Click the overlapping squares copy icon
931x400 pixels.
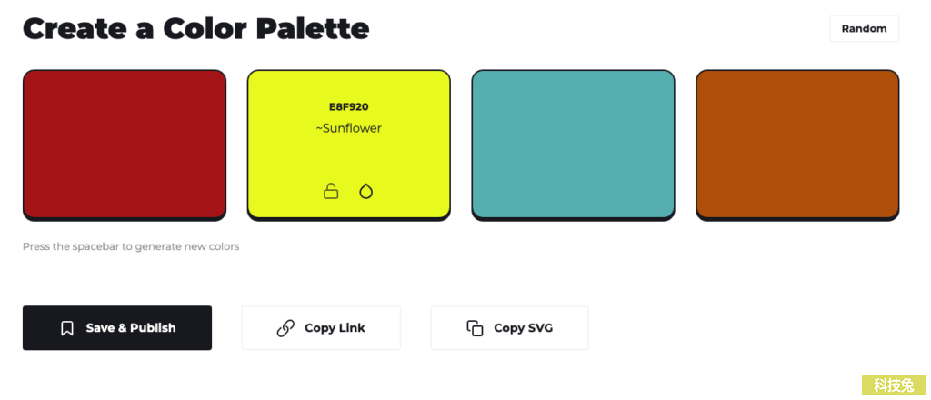475,328
